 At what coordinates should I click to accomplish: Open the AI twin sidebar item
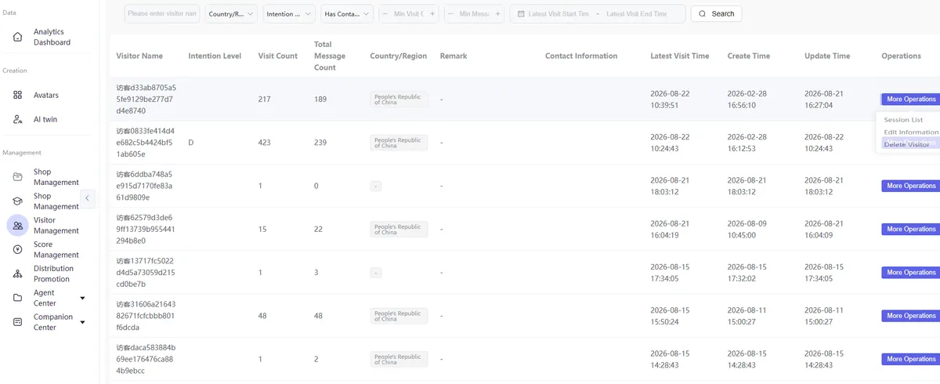pos(45,119)
